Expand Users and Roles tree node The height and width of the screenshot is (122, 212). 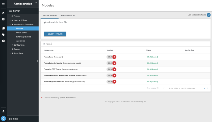point(10,20)
